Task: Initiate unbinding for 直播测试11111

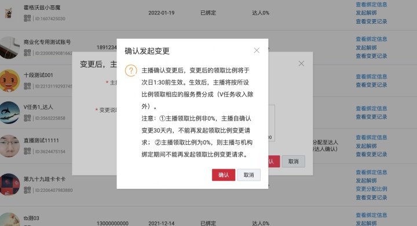Action: coord(366,146)
